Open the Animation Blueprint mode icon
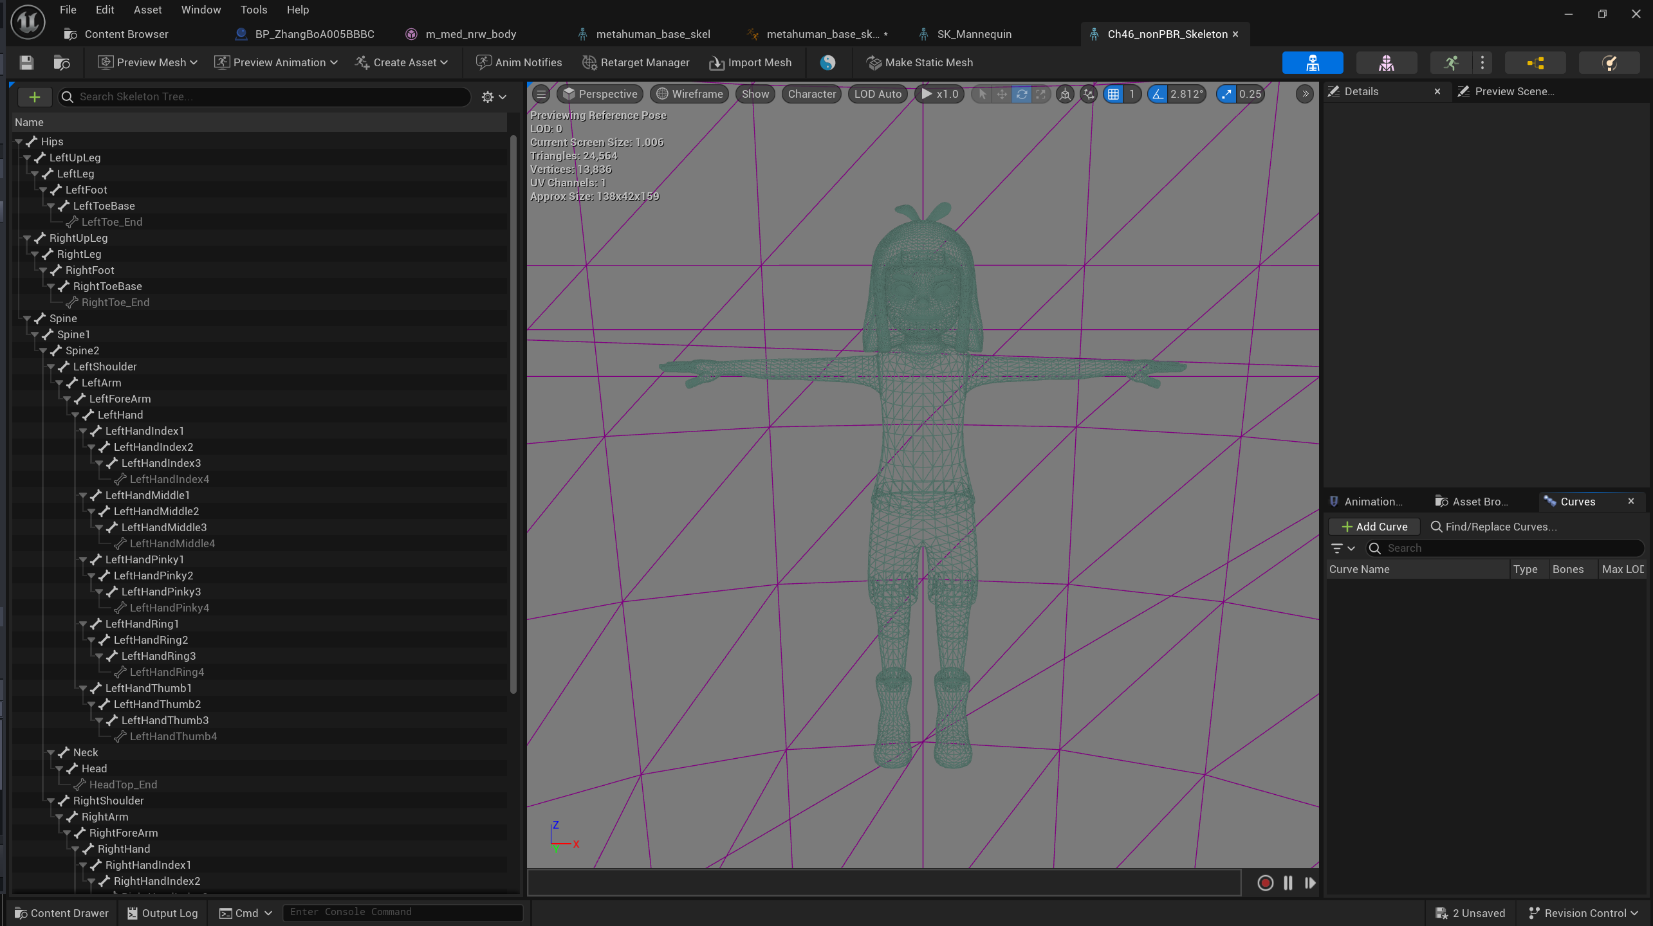The image size is (1653, 926). [x=1535, y=62]
